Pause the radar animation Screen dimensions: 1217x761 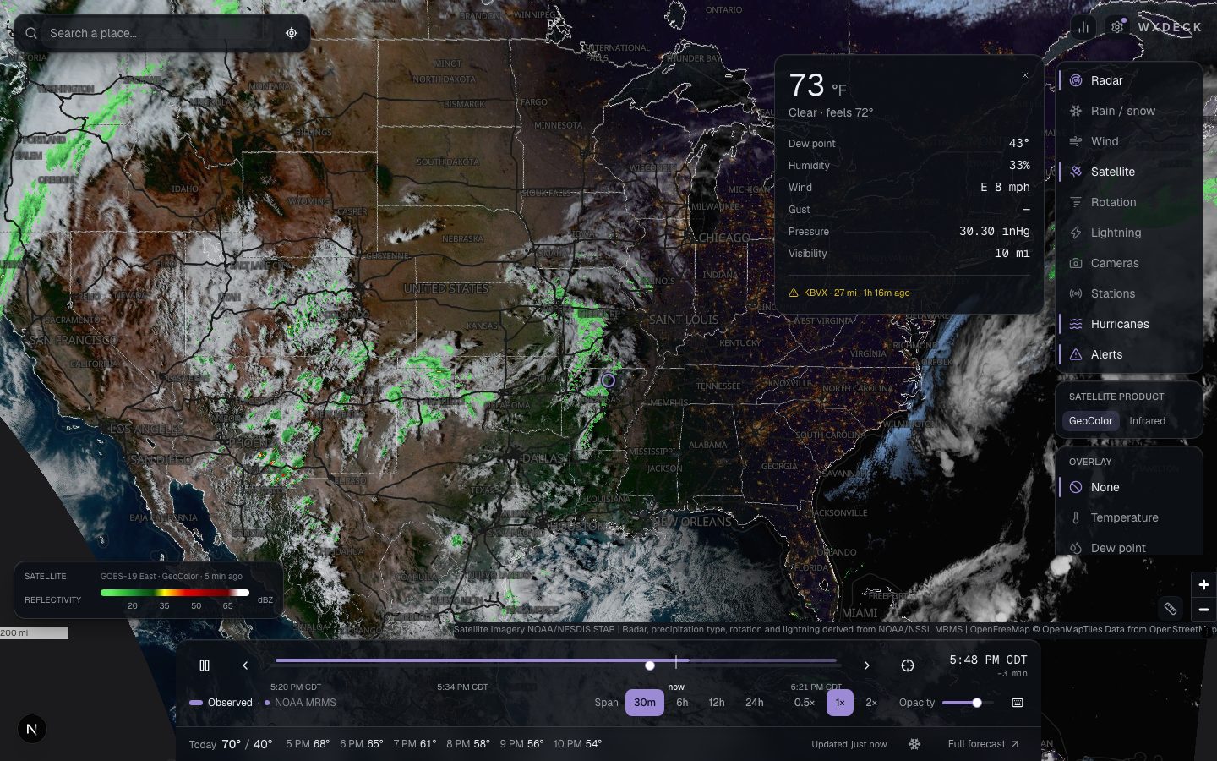pos(204,665)
